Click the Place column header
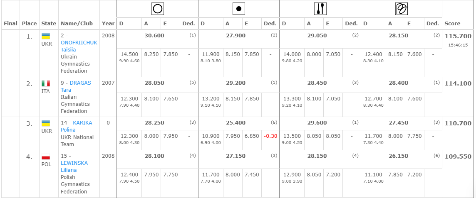This screenshot has height=198, width=476. (30, 24)
